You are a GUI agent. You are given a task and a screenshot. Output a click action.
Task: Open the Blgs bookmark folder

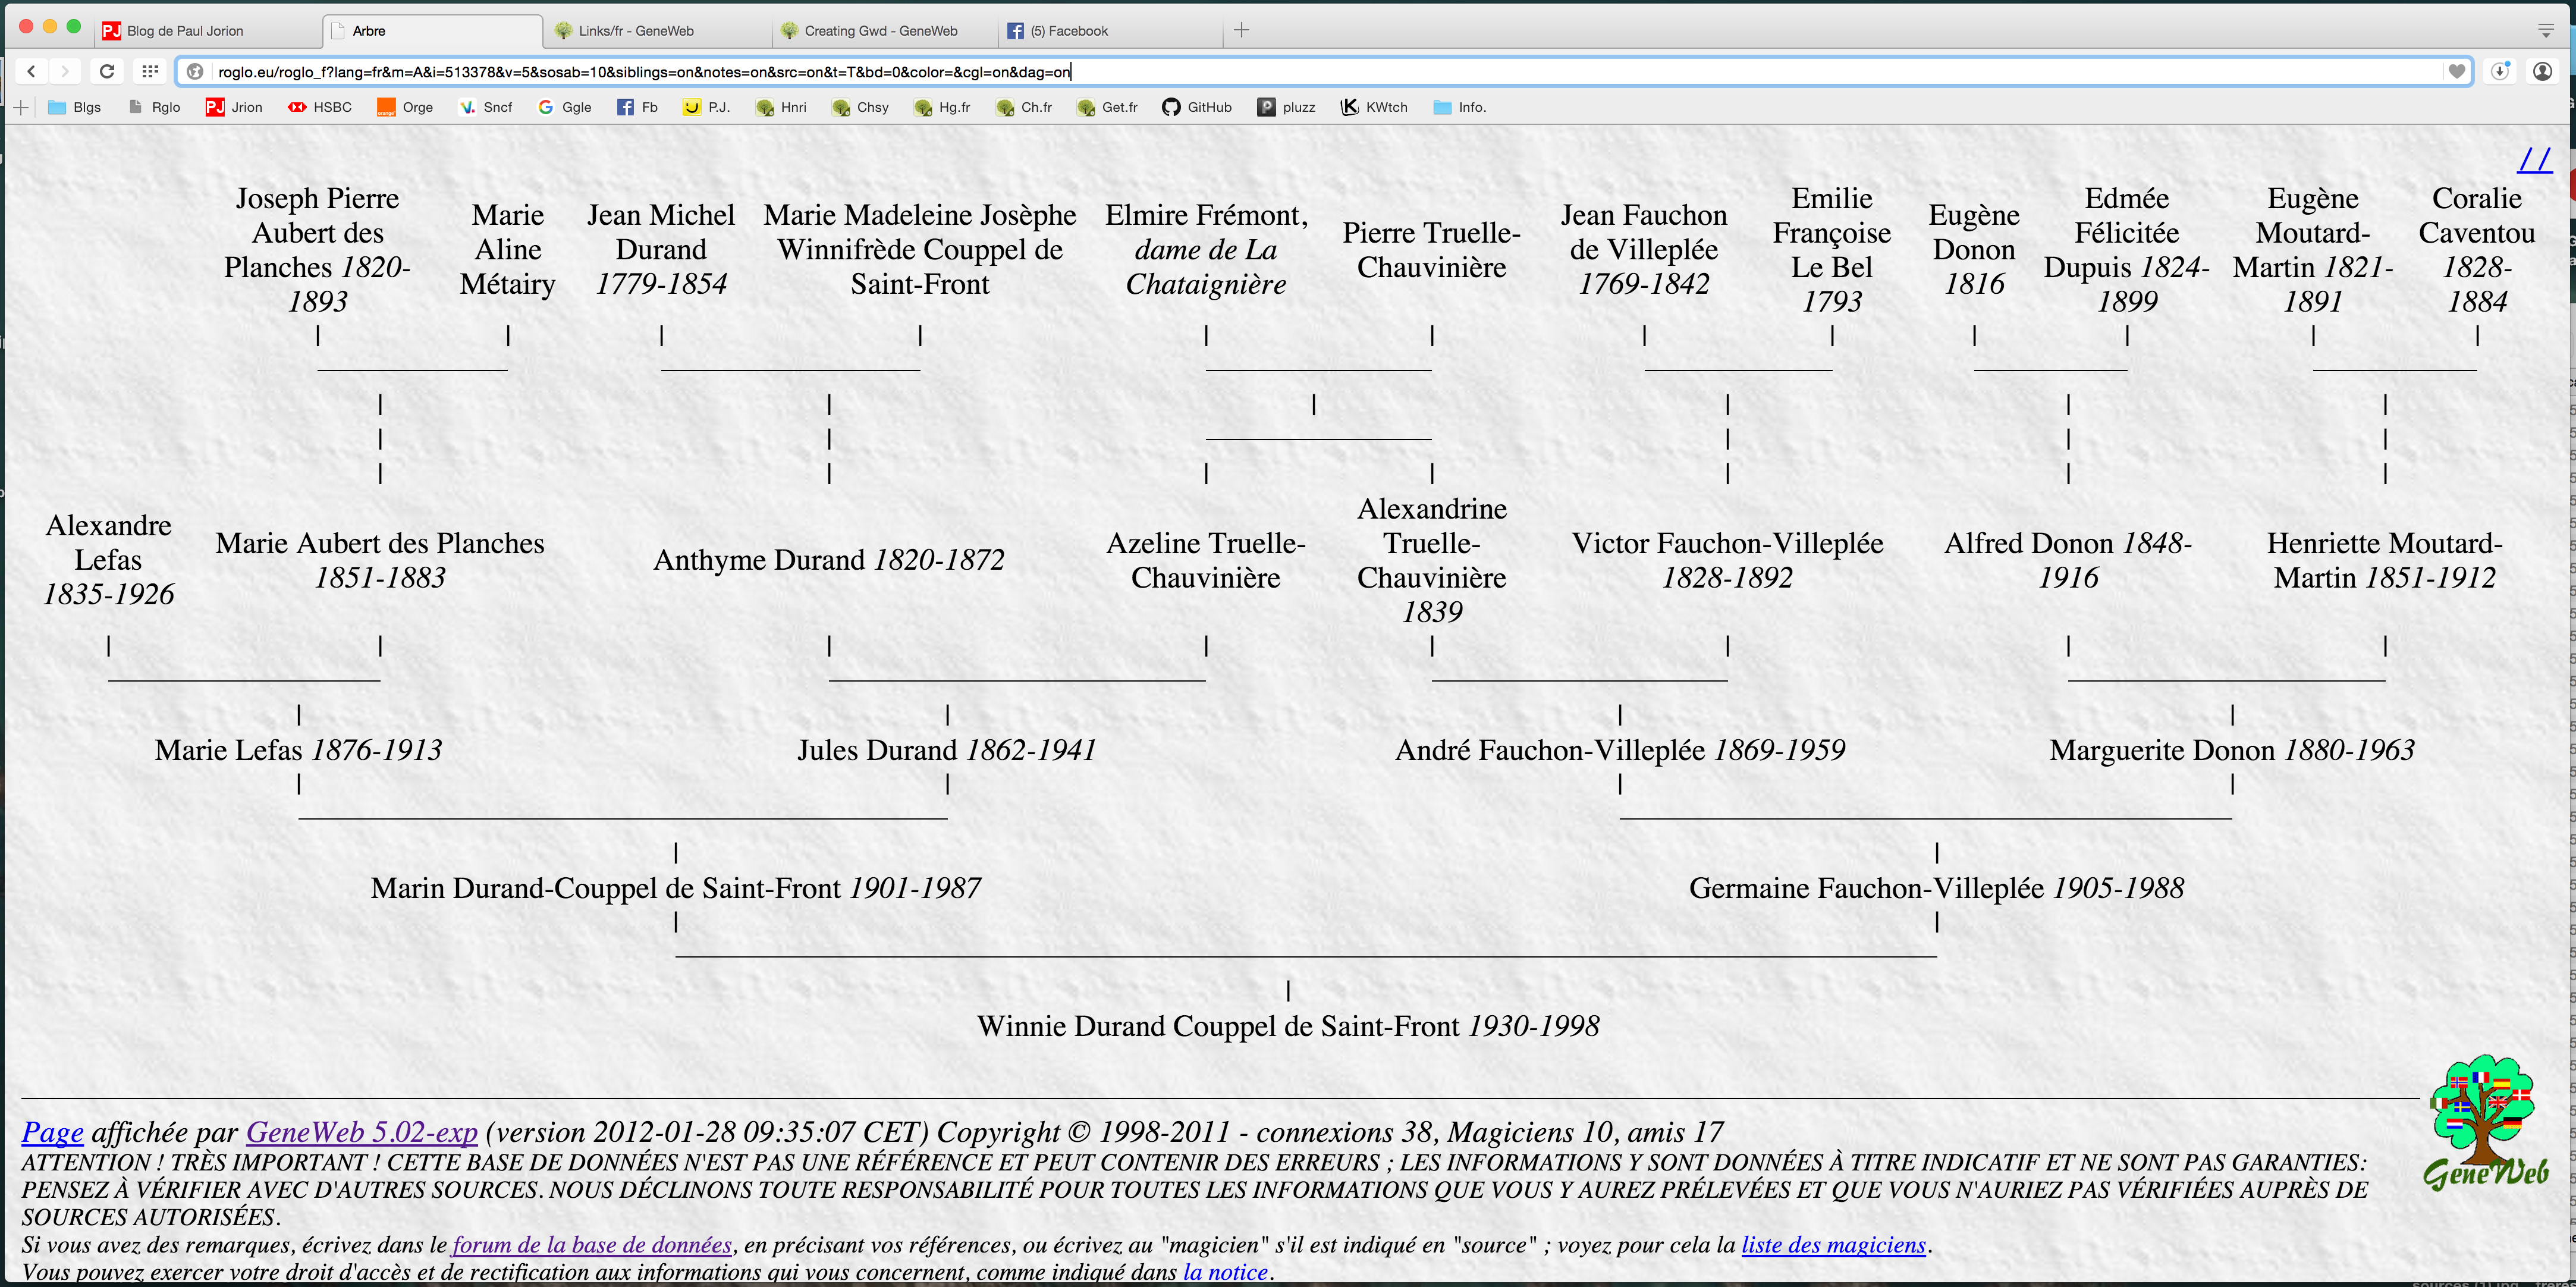[75, 107]
